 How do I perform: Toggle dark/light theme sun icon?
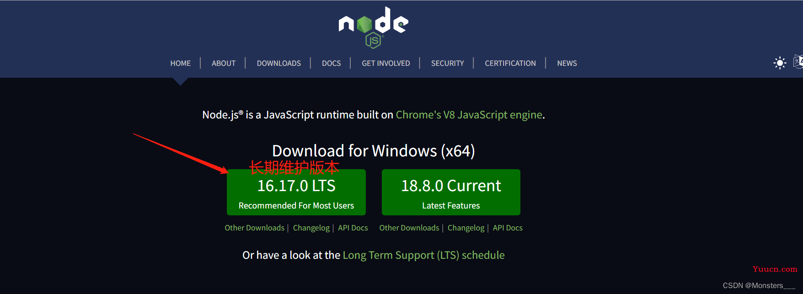780,63
